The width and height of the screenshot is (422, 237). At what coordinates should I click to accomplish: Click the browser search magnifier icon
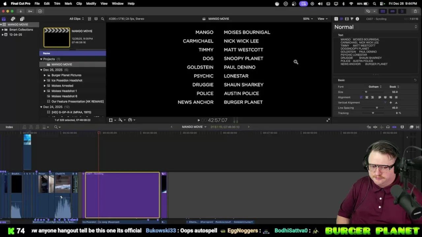tap(103, 19)
